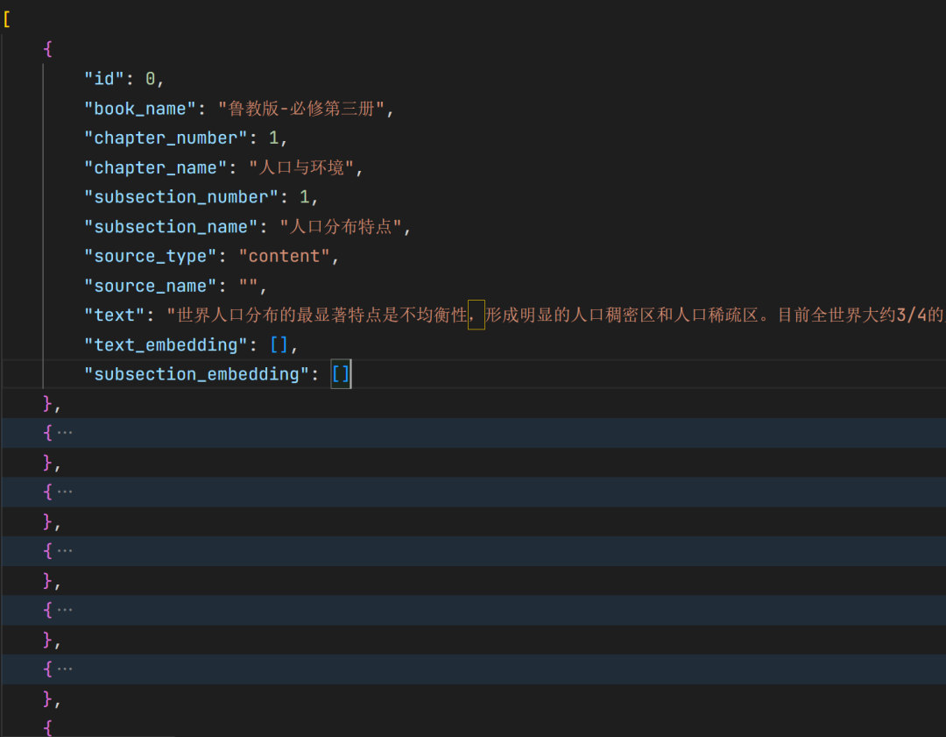Expand the last collapsed JSON object ellipsis

[65, 670]
